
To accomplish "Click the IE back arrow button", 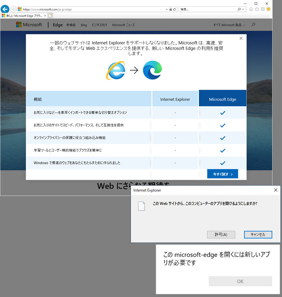I will pos(5,9).
